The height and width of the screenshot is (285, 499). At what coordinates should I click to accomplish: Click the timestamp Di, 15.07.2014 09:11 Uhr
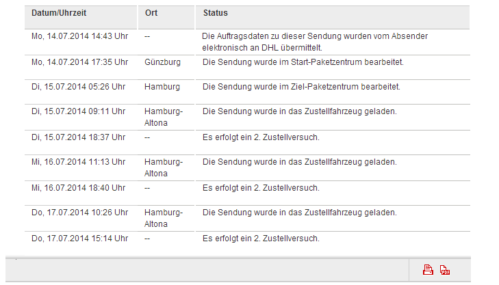[78, 111]
